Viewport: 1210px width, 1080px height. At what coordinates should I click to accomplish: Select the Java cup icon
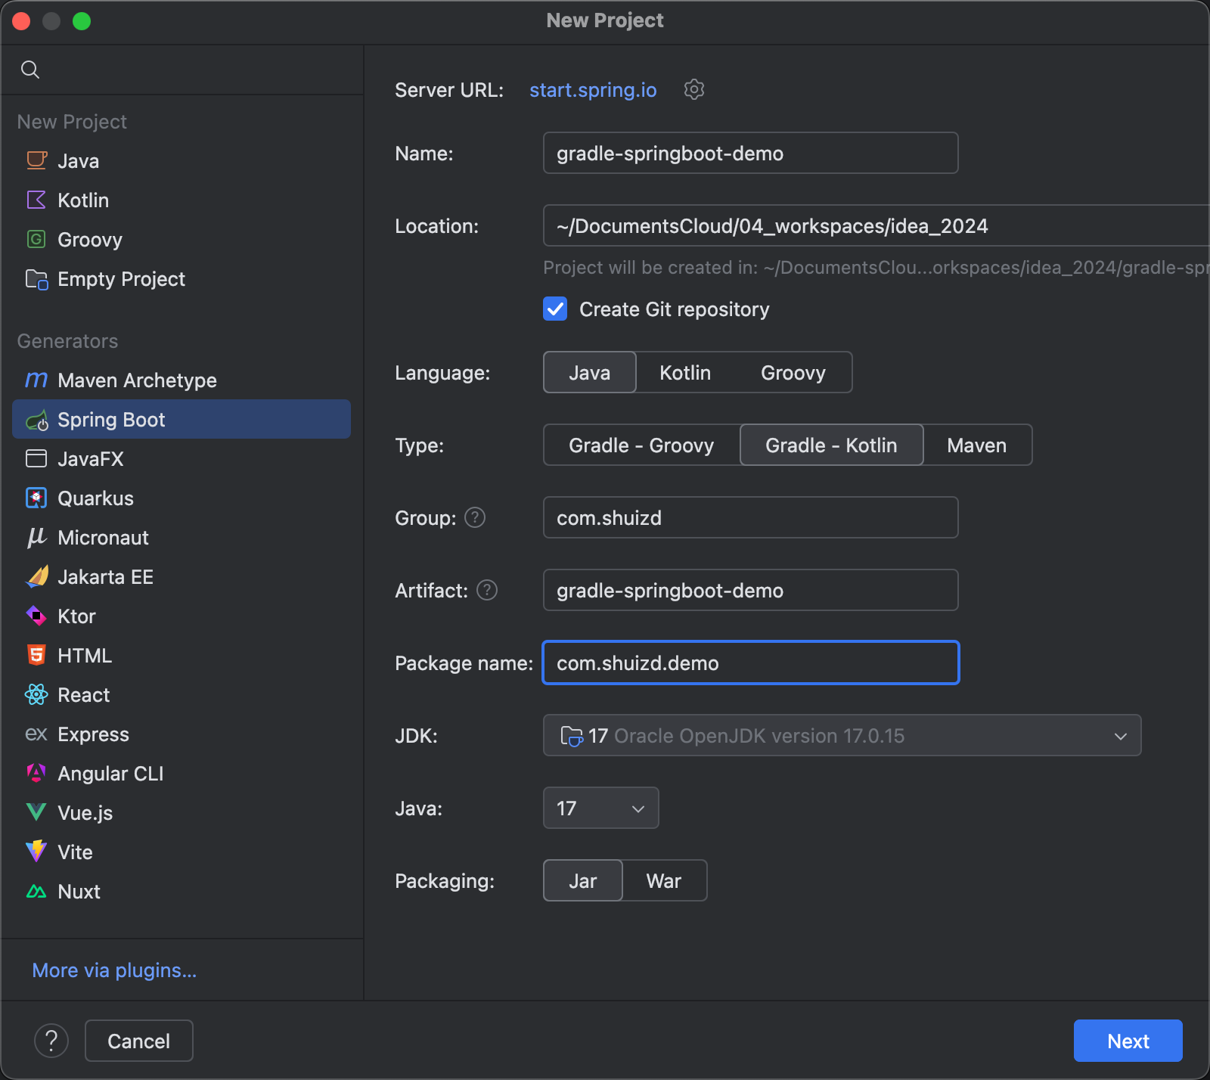pos(36,160)
